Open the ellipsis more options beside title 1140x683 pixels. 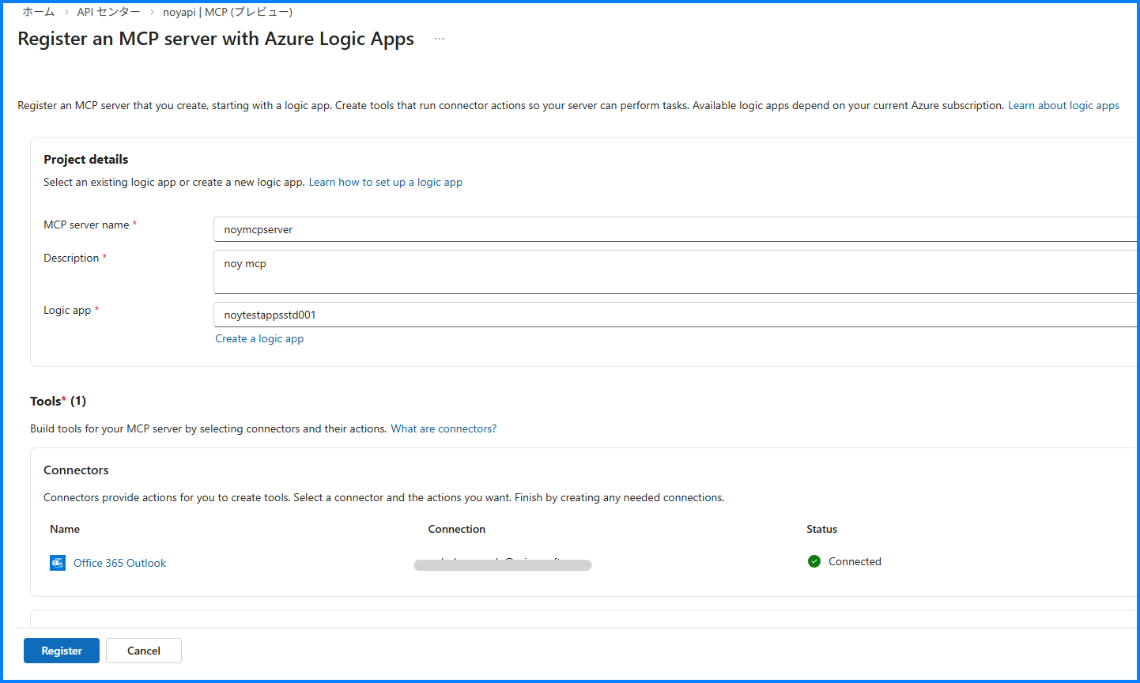(x=440, y=39)
